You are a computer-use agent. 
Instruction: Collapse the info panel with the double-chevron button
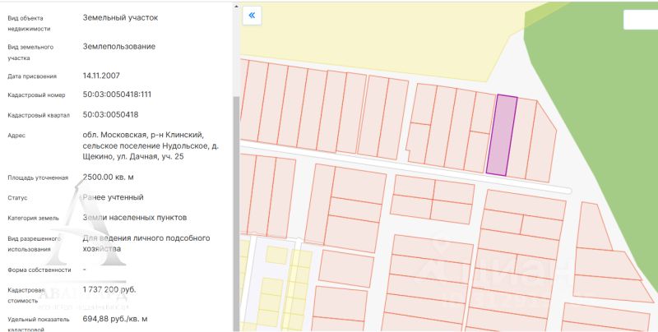tap(252, 15)
